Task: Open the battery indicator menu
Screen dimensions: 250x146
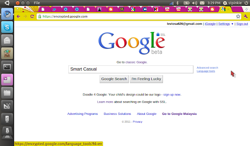Action: click(186, 3)
